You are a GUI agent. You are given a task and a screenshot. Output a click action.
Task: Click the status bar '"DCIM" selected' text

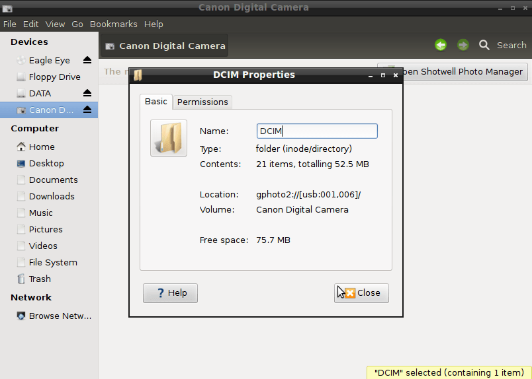point(449,372)
